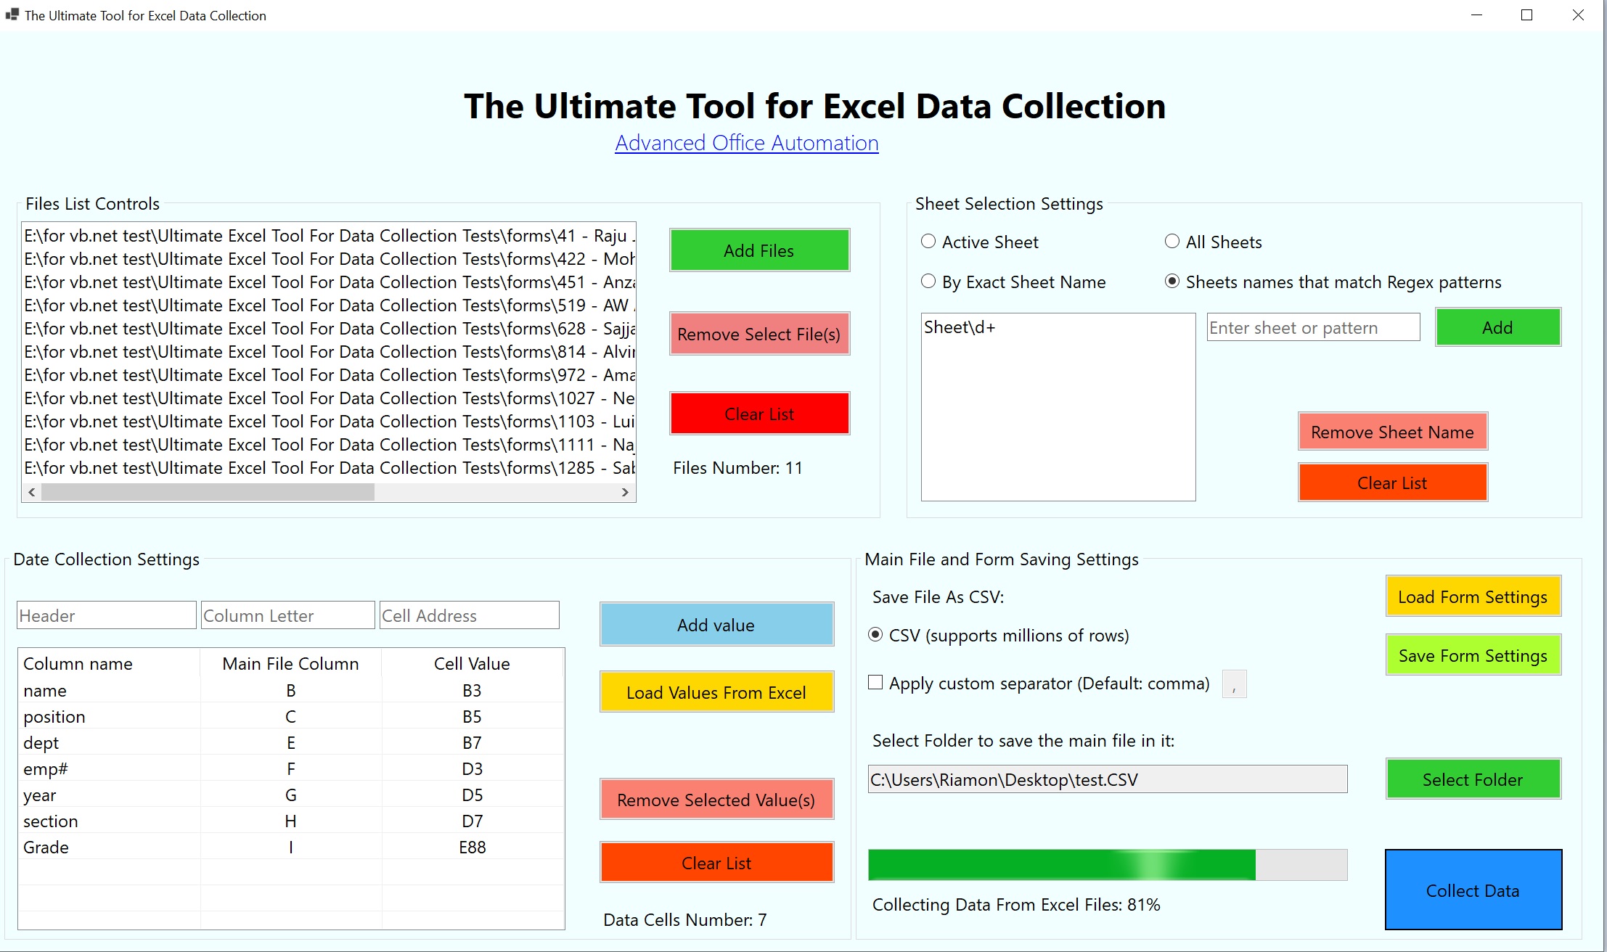Click Load Form Settings

coord(1472,596)
